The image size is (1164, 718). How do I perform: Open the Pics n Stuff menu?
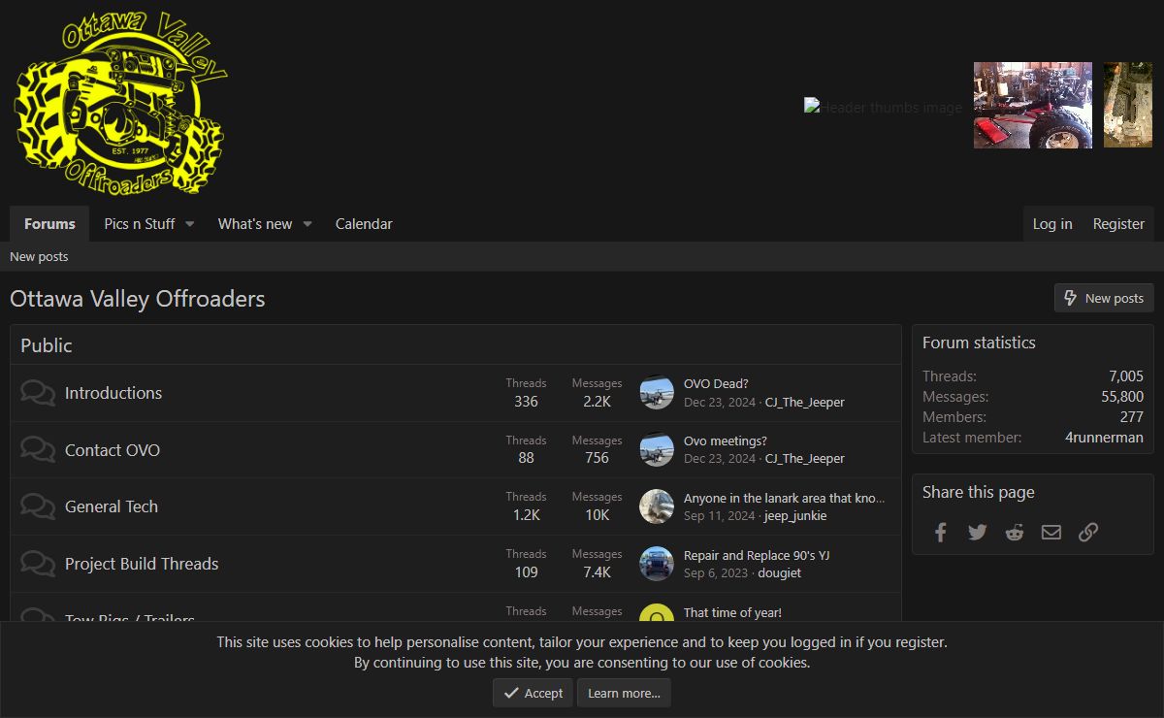pyautogui.click(x=140, y=224)
